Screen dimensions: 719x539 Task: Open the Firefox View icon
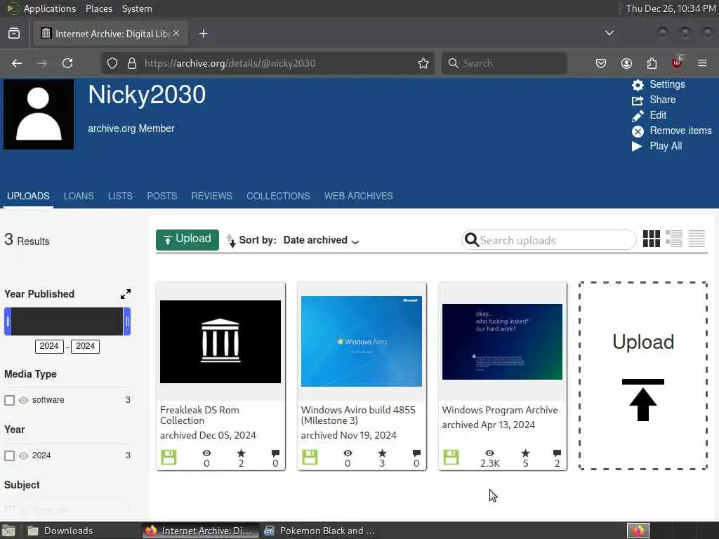click(x=14, y=34)
